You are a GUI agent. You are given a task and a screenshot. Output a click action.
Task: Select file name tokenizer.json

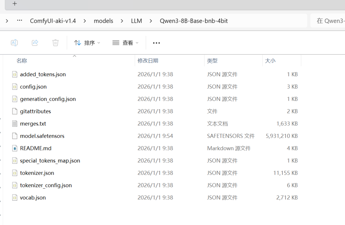pos(37,173)
